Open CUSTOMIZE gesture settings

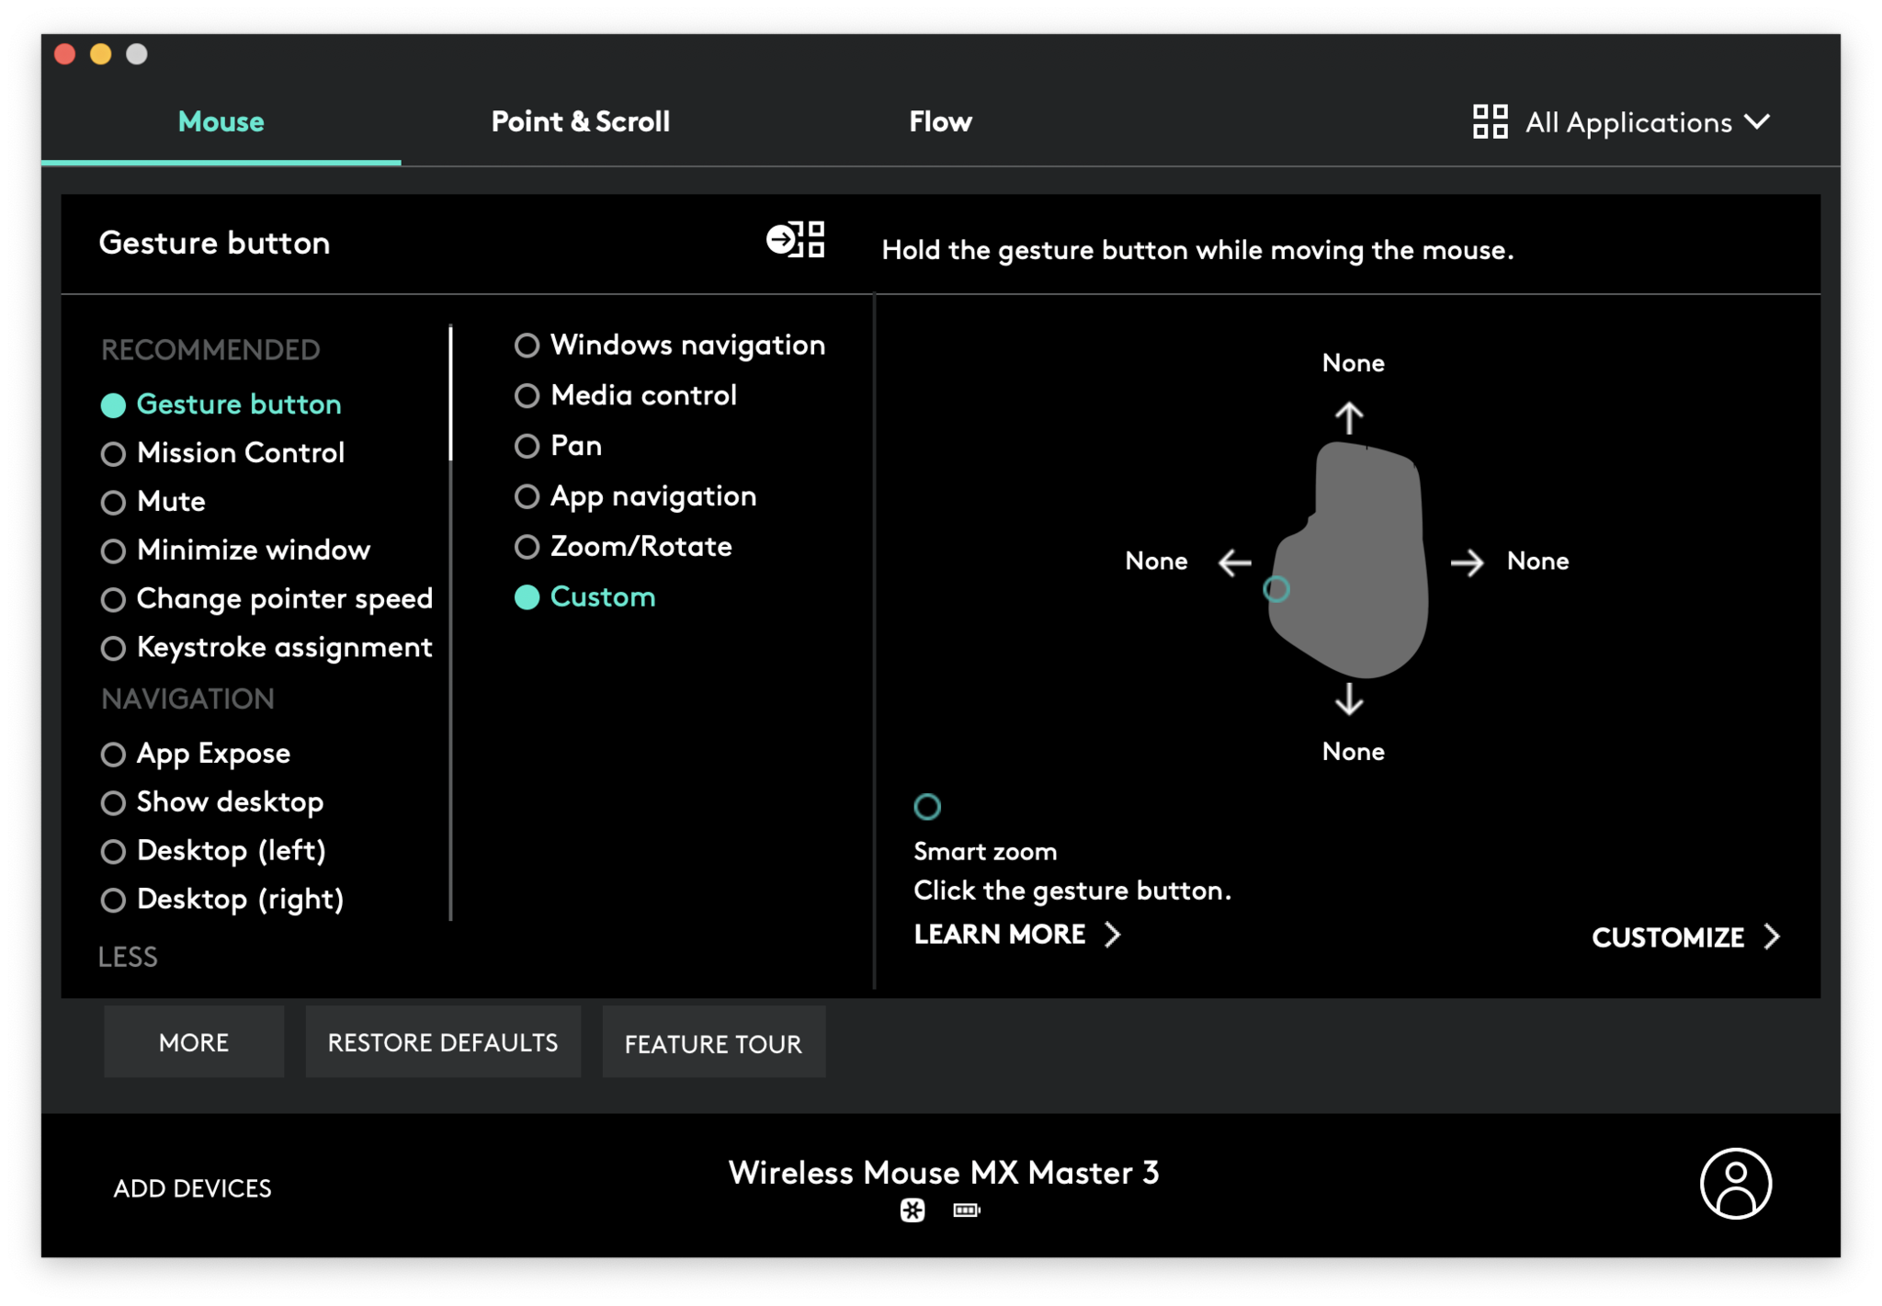click(1685, 937)
